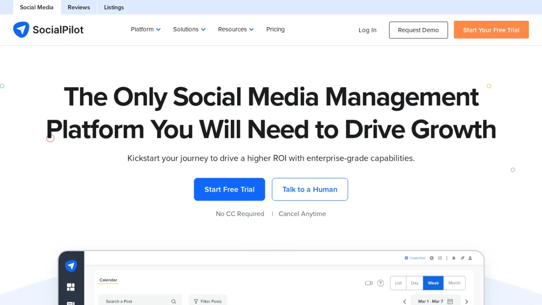Click the Calendar heading tab
Viewport: 542px width, 305px height.
[108, 280]
